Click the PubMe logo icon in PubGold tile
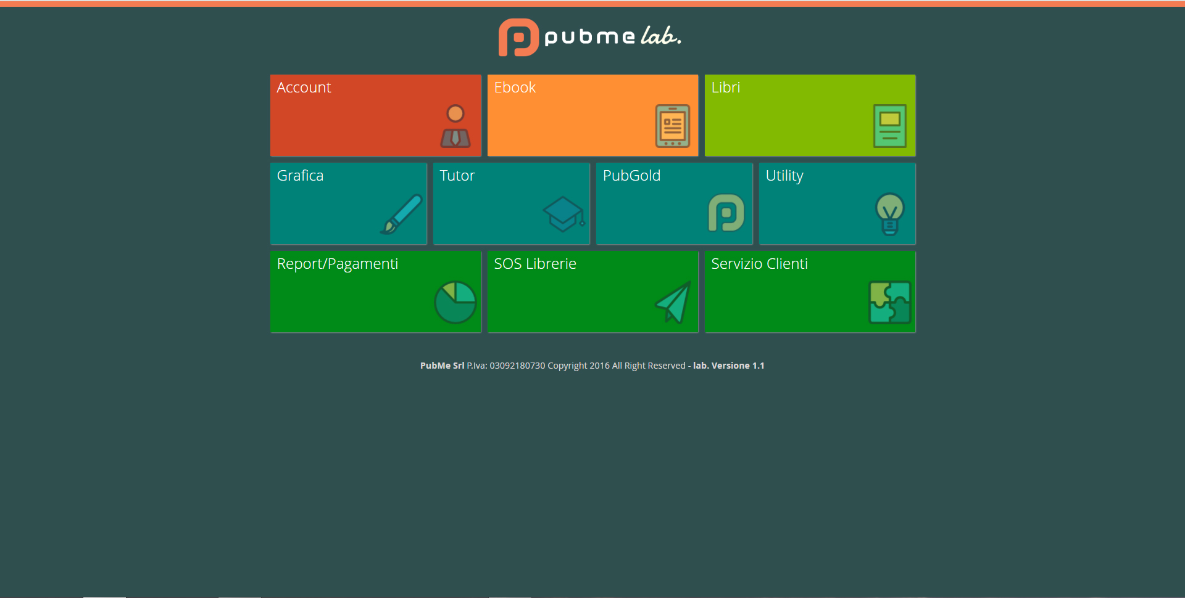The height and width of the screenshot is (598, 1185). (x=726, y=213)
